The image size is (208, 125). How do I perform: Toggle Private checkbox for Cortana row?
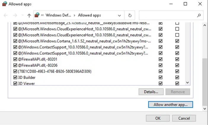point(161,41)
